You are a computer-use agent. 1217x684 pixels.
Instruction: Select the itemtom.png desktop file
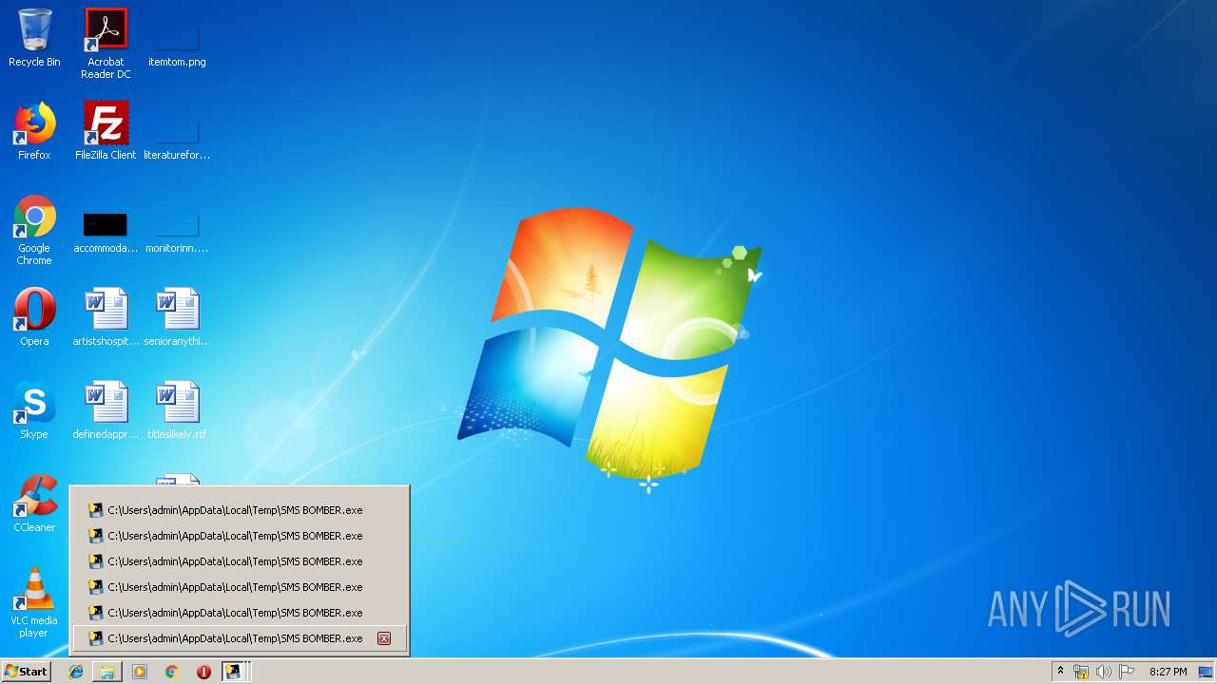(177, 44)
